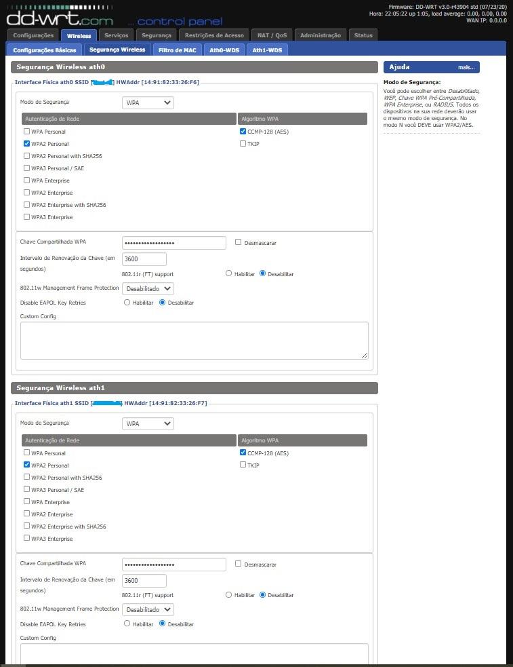Check WPA Enterprise for ath1

[26, 501]
